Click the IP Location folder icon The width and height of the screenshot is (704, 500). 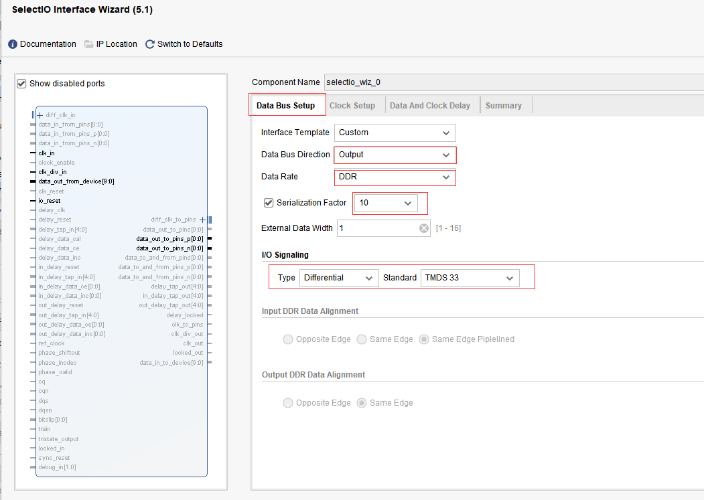click(89, 44)
